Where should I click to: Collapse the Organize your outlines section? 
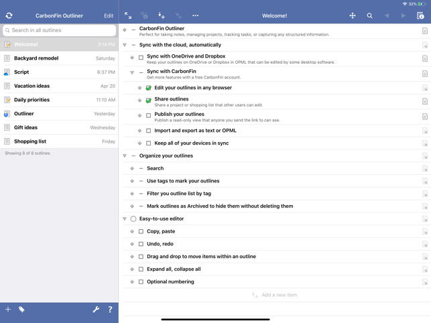tap(125, 156)
